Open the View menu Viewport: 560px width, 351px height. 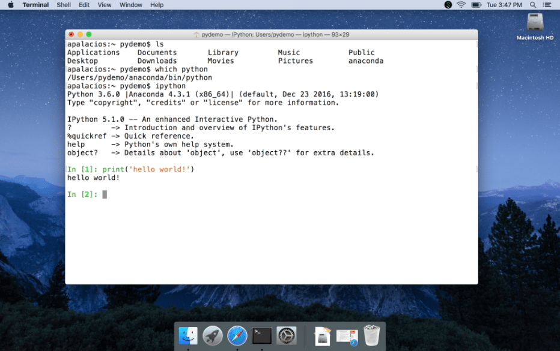tap(104, 4)
